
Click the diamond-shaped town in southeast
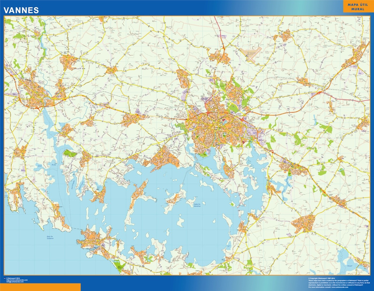(x=304, y=224)
